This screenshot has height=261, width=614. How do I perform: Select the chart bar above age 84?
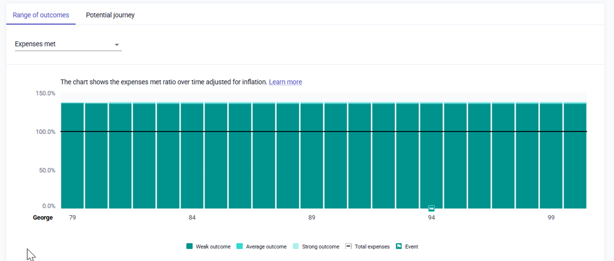[x=192, y=157]
